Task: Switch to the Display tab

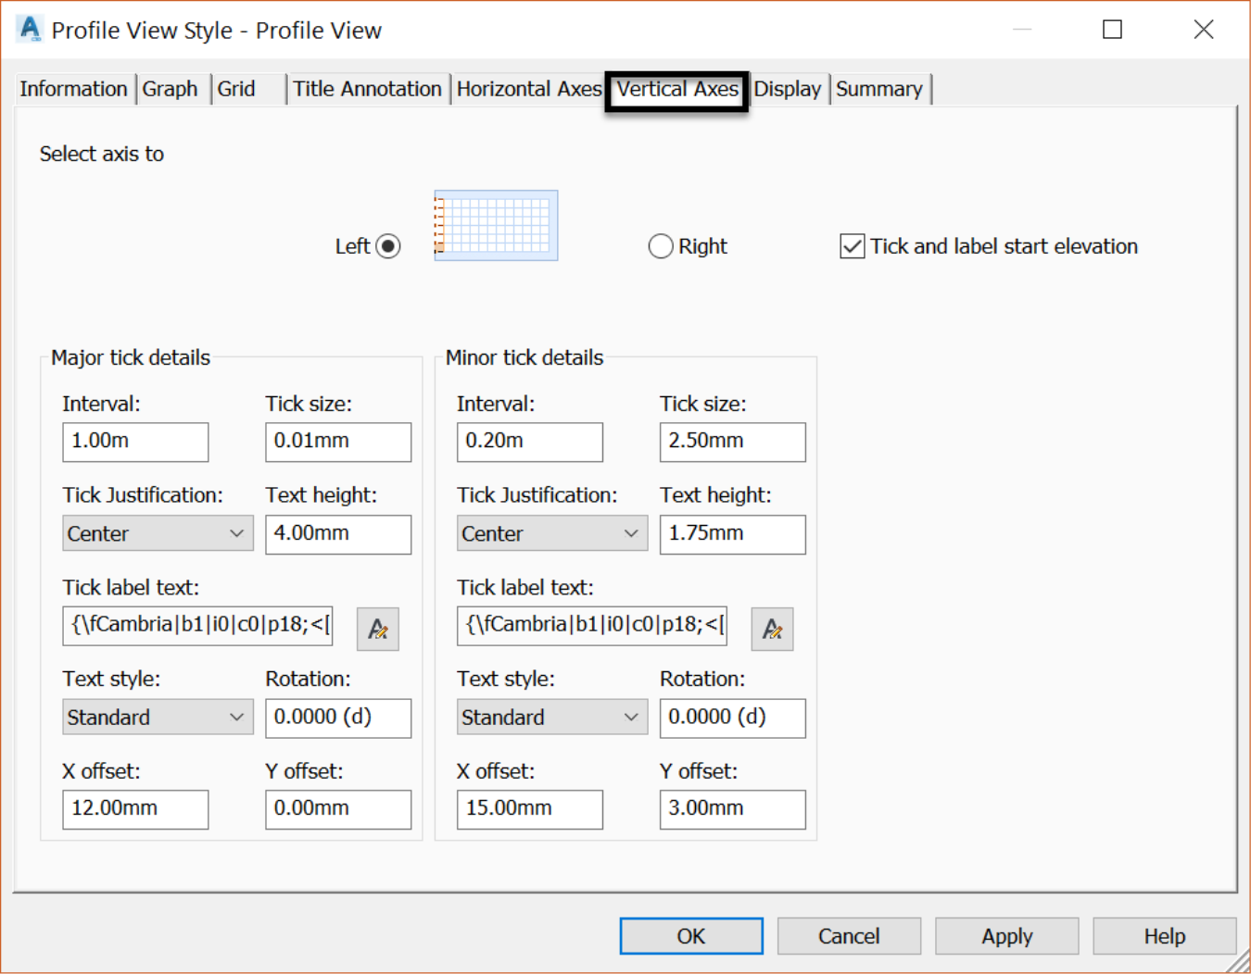Action: point(788,89)
